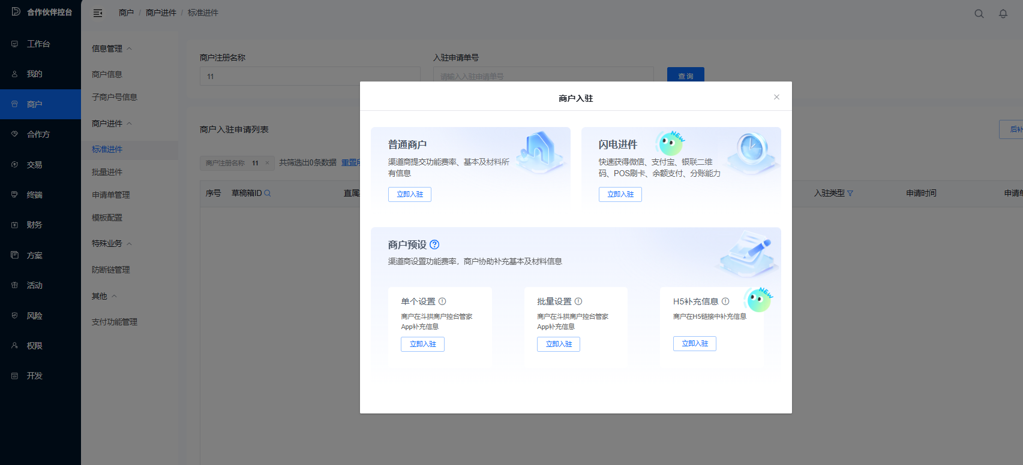Image resolution: width=1023 pixels, height=465 pixels.
Task: Click help icon next to 商户预设
Action: pyautogui.click(x=434, y=244)
